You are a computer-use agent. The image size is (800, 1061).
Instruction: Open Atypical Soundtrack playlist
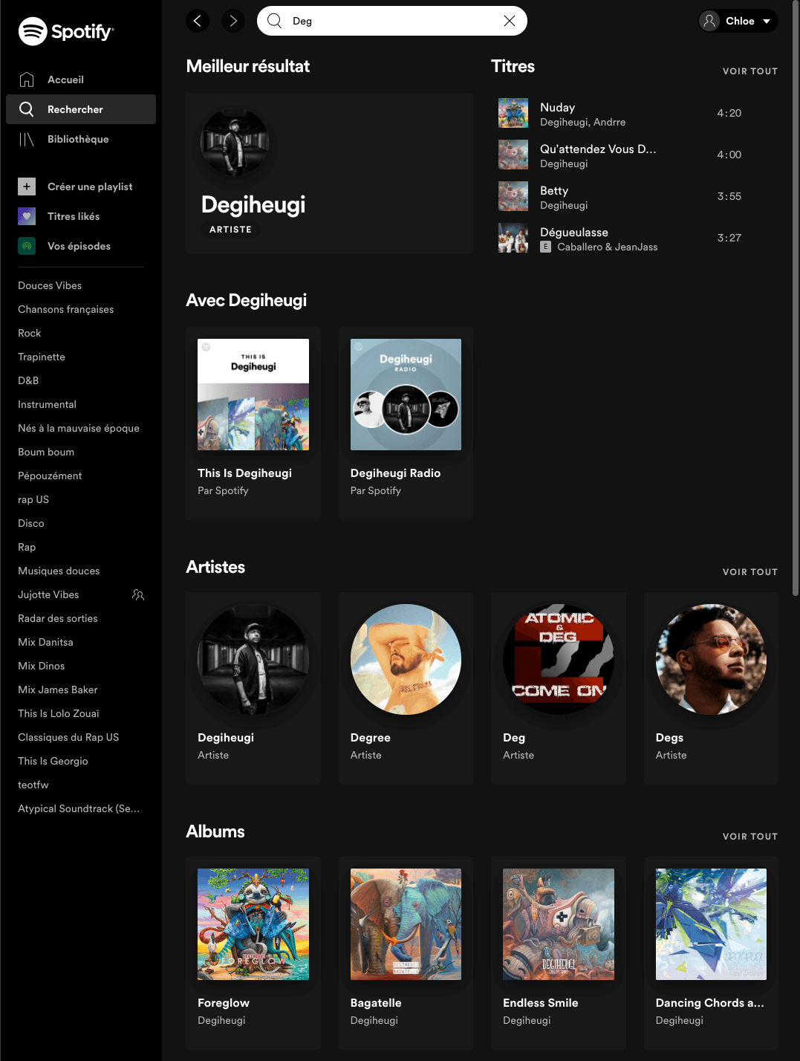[x=79, y=808]
